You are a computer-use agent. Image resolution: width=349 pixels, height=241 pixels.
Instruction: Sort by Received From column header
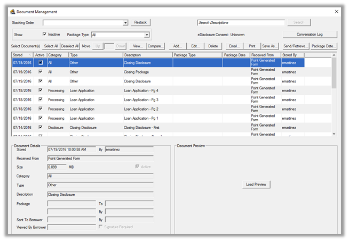coord(266,55)
